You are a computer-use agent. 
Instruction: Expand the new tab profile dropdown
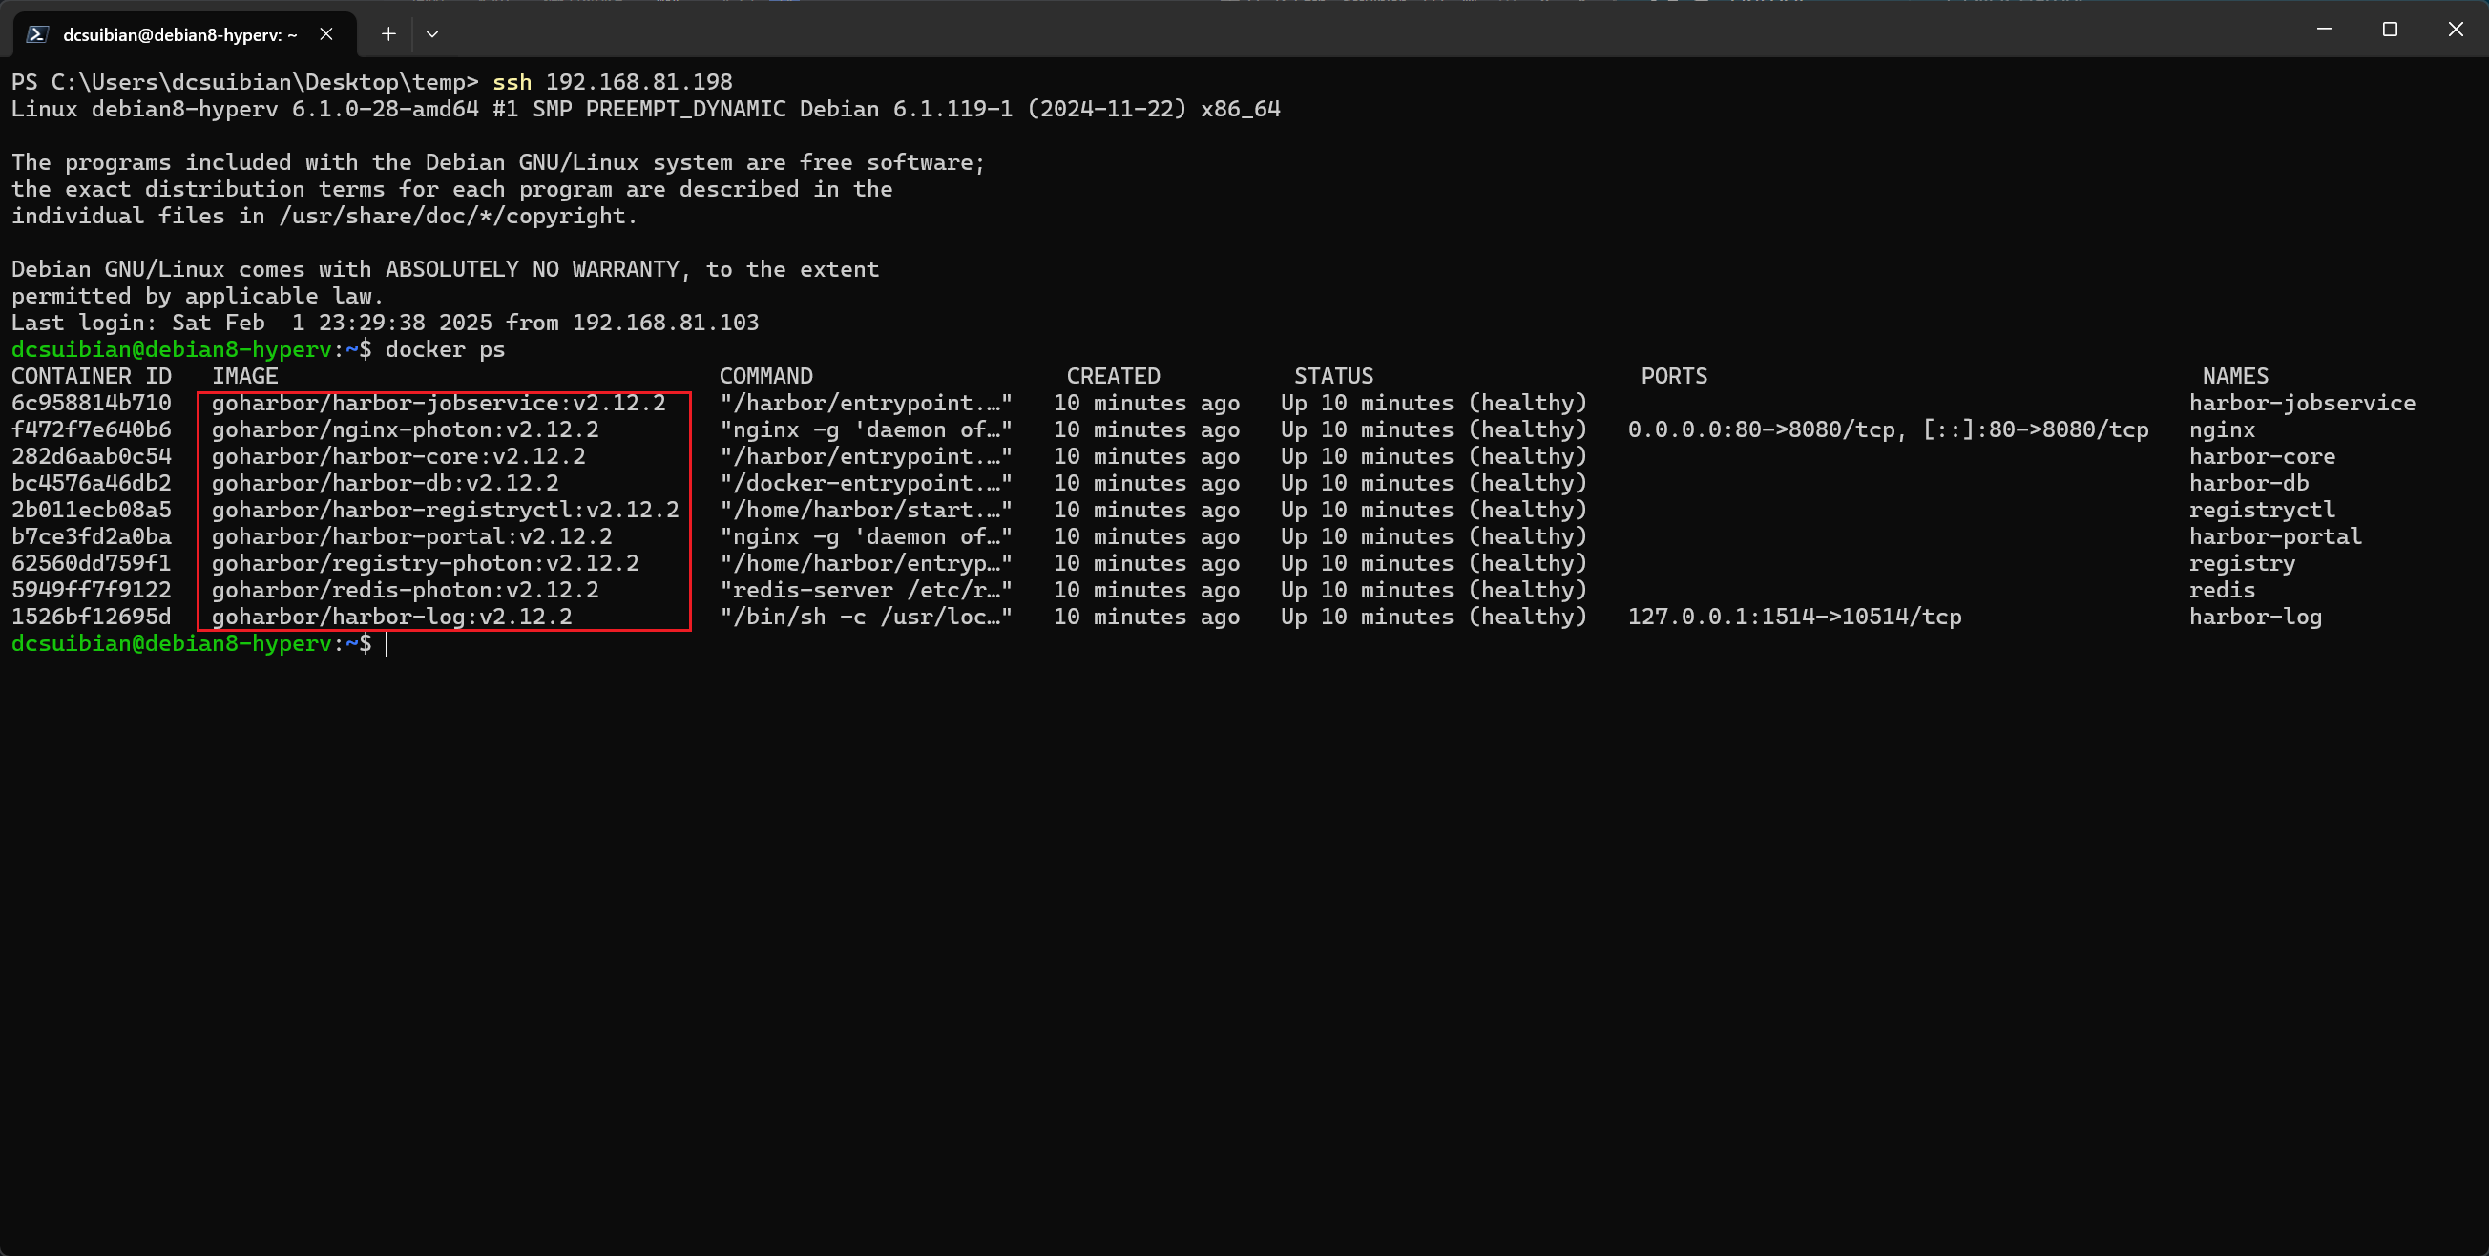pyautogui.click(x=432, y=33)
